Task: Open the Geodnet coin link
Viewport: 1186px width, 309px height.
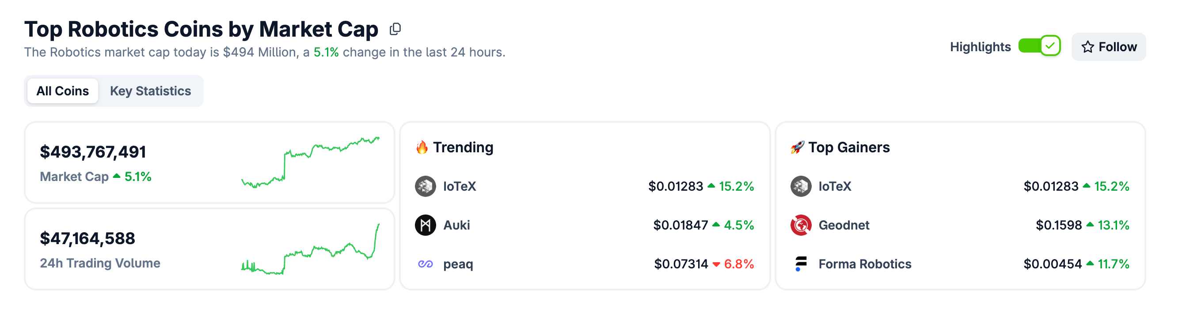Action: [x=844, y=225]
